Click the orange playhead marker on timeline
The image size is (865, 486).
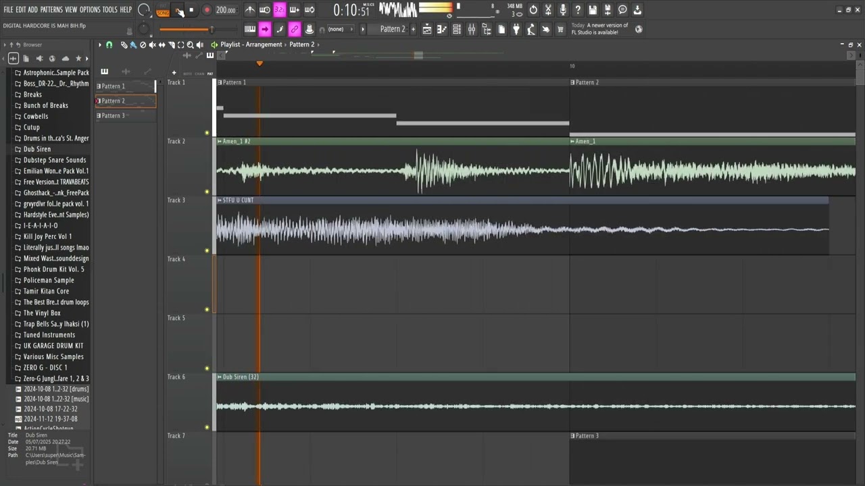pos(259,63)
